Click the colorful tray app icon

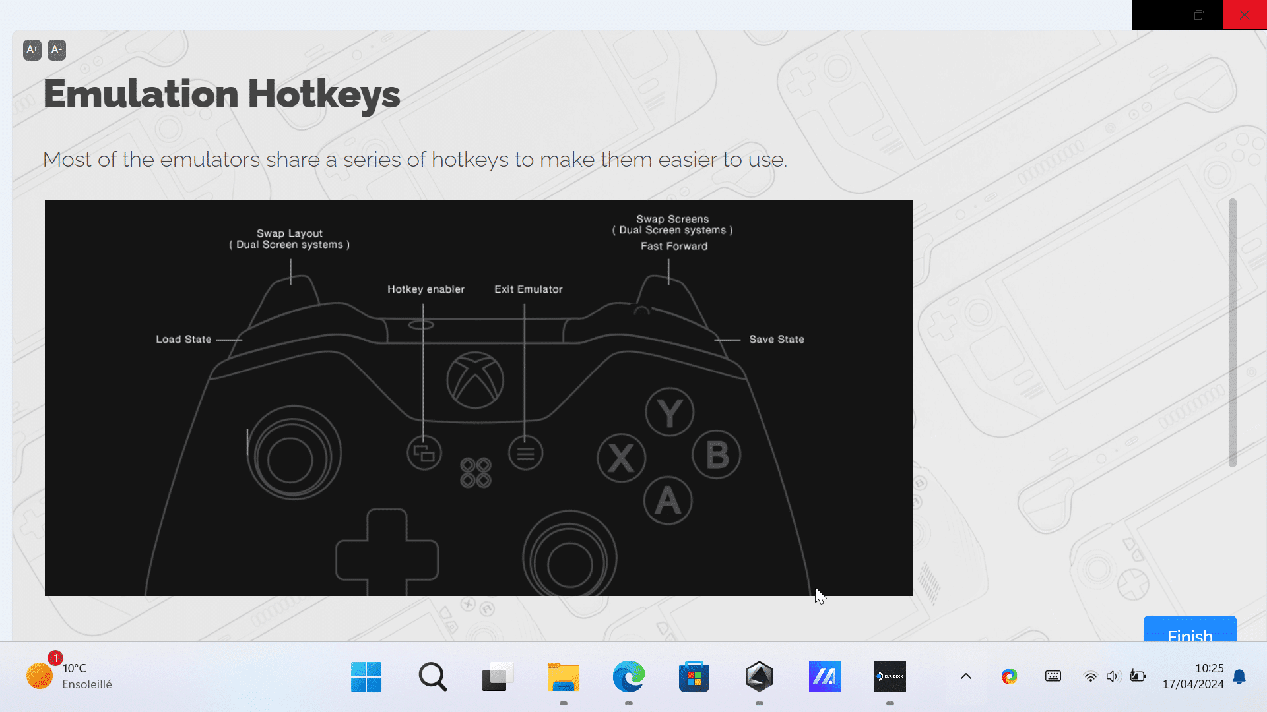(x=1010, y=676)
